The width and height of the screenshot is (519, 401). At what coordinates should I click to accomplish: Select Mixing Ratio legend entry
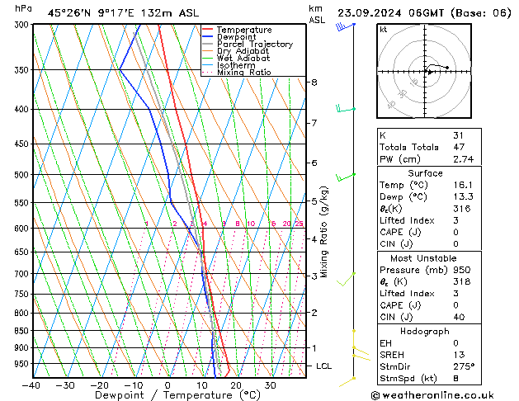[243, 73]
